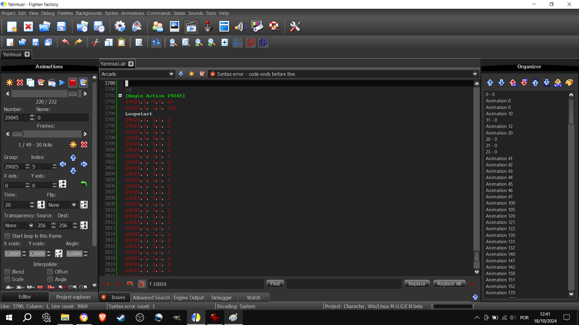The height and width of the screenshot is (325, 579).
Task: Click the Undo arrow in the toolbar
Action: coord(65,42)
